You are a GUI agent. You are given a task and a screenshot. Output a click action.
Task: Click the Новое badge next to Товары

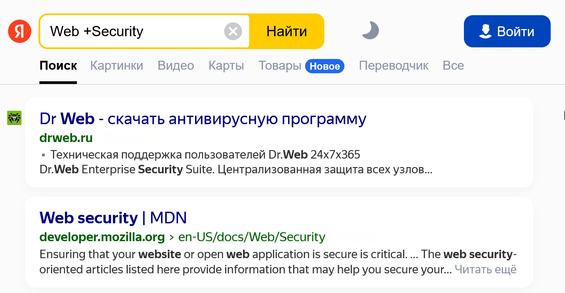click(325, 67)
